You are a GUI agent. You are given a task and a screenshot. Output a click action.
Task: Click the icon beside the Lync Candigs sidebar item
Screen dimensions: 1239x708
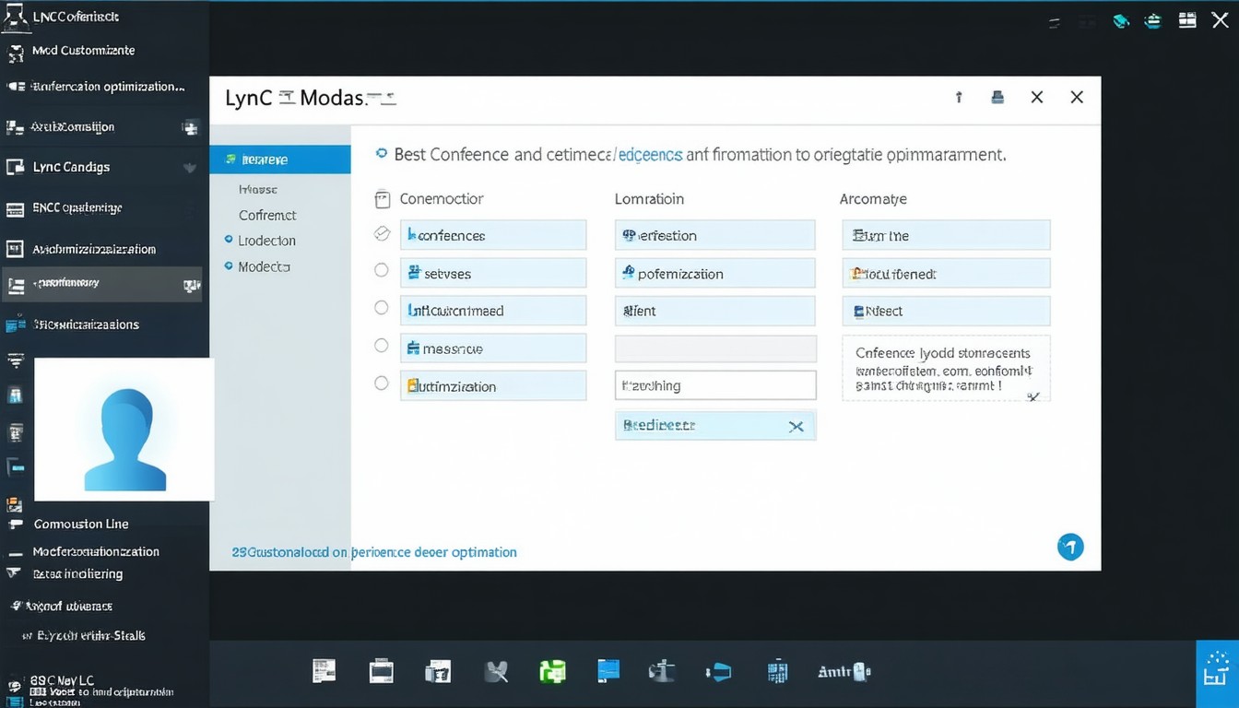tap(16, 167)
